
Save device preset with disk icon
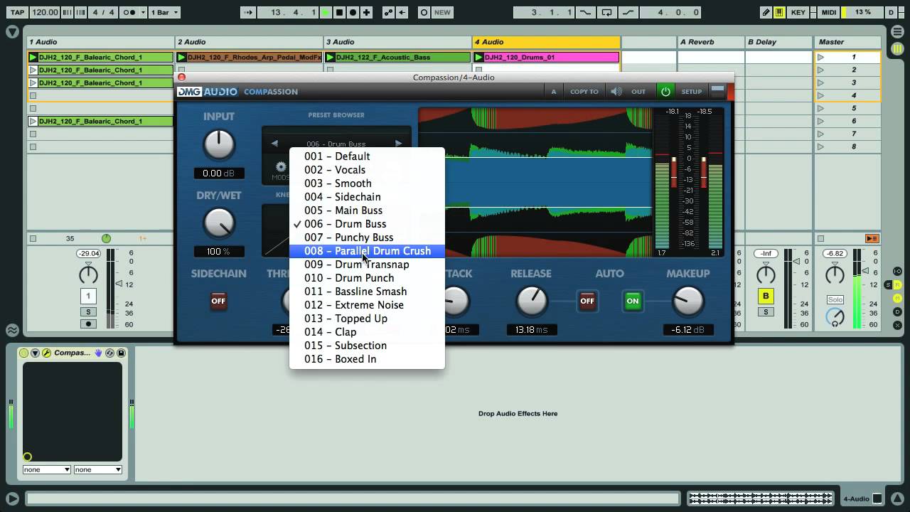click(121, 353)
